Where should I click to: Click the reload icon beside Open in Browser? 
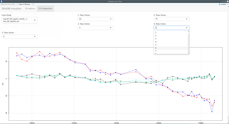(33, 4)
